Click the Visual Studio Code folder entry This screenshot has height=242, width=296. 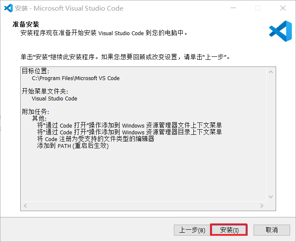tap(54, 99)
